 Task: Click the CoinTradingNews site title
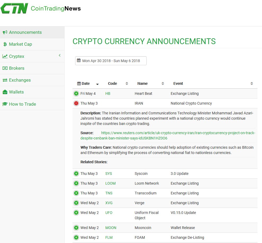56,8
